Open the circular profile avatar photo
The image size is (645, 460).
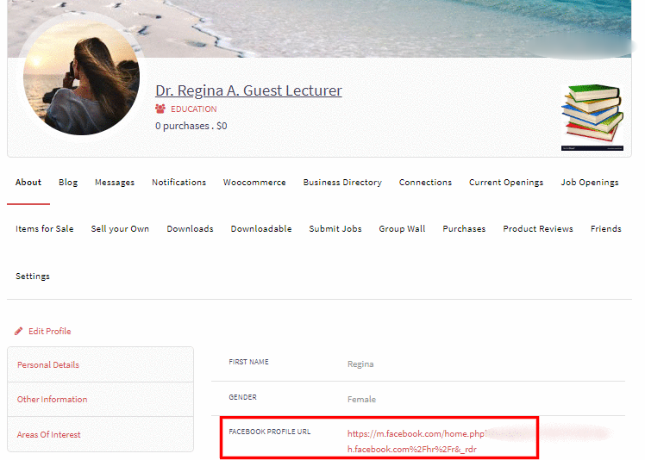[x=82, y=78]
